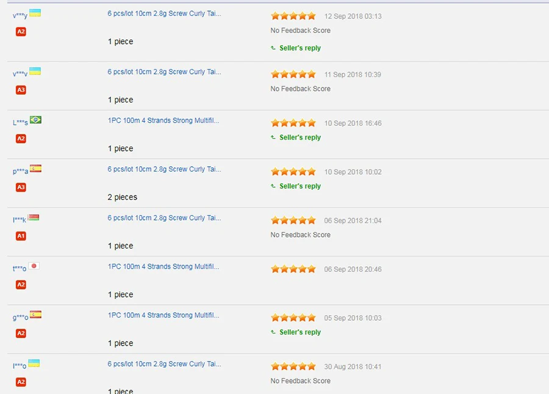The width and height of the screenshot is (549, 394).
Task: Click the A2 badge under g***o
Action: tap(21, 334)
